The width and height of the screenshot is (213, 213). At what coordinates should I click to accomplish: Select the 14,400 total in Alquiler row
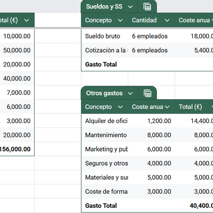point(202,121)
